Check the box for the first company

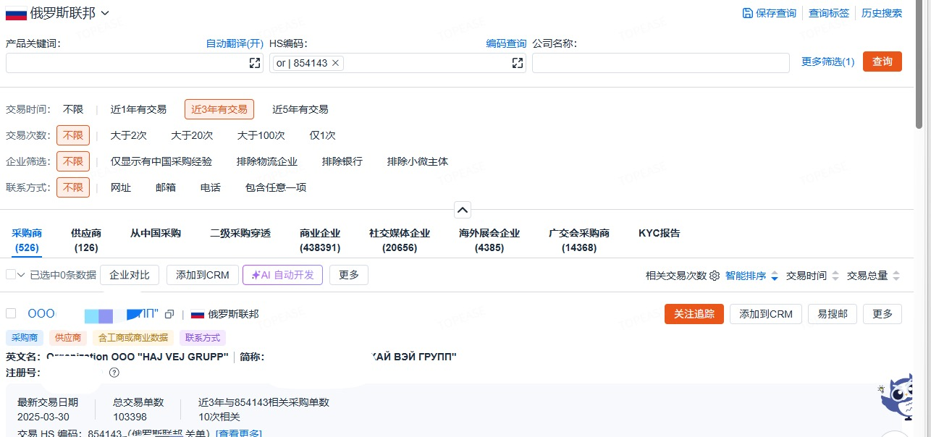[x=11, y=313]
